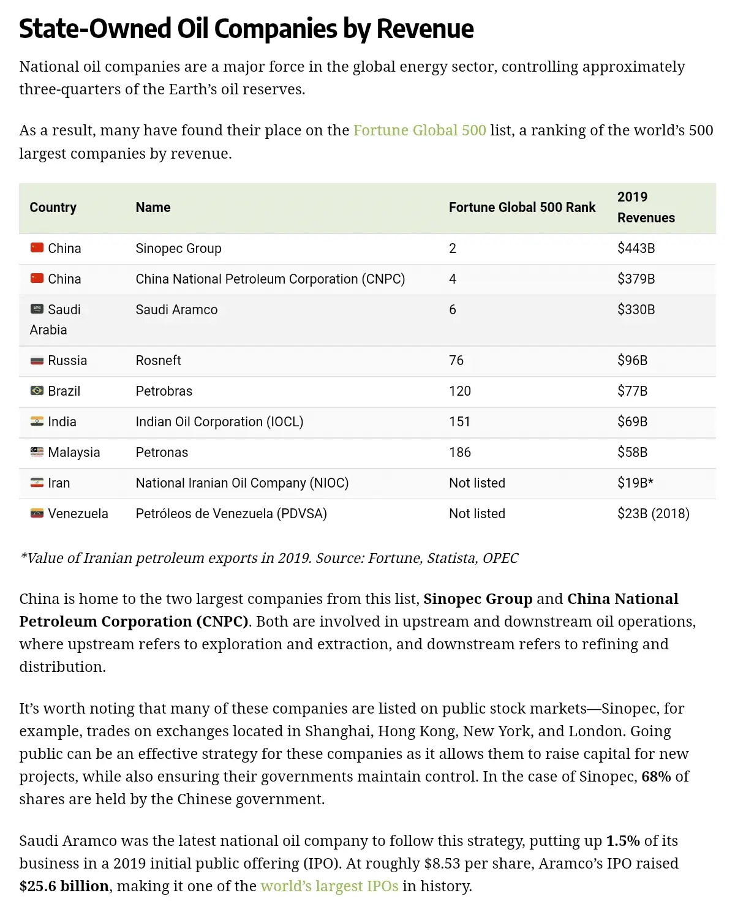Click the China flag in the CNPC row
The image size is (735, 901).
[x=37, y=279]
